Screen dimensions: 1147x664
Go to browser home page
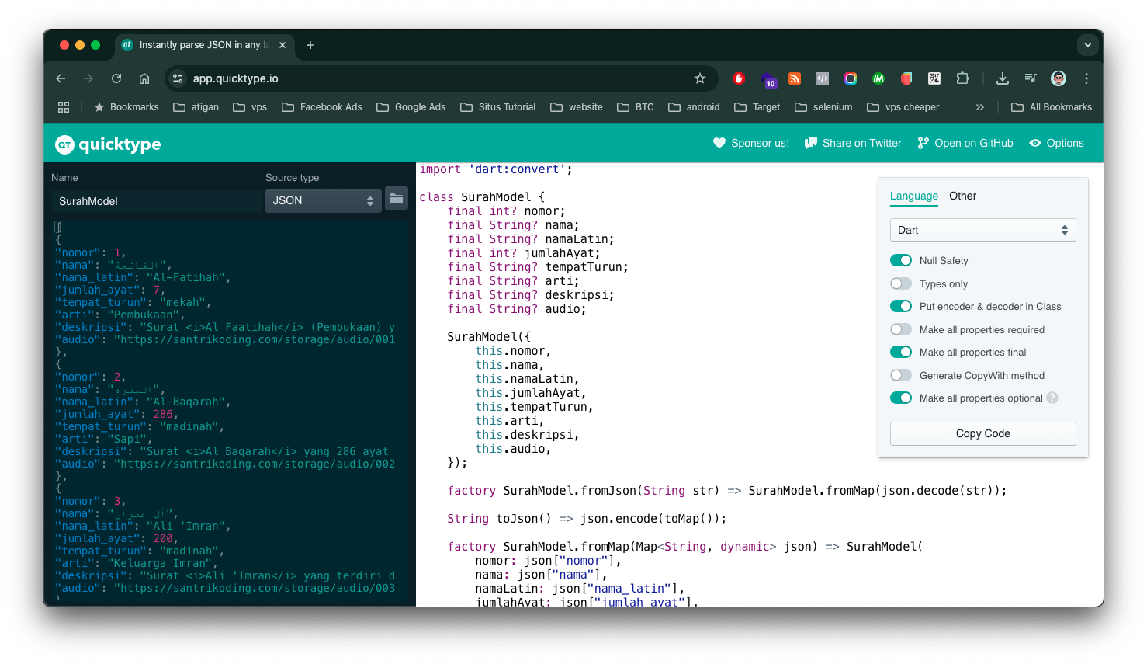tap(144, 78)
